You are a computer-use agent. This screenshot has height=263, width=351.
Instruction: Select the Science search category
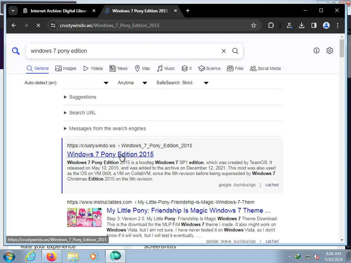[209, 68]
